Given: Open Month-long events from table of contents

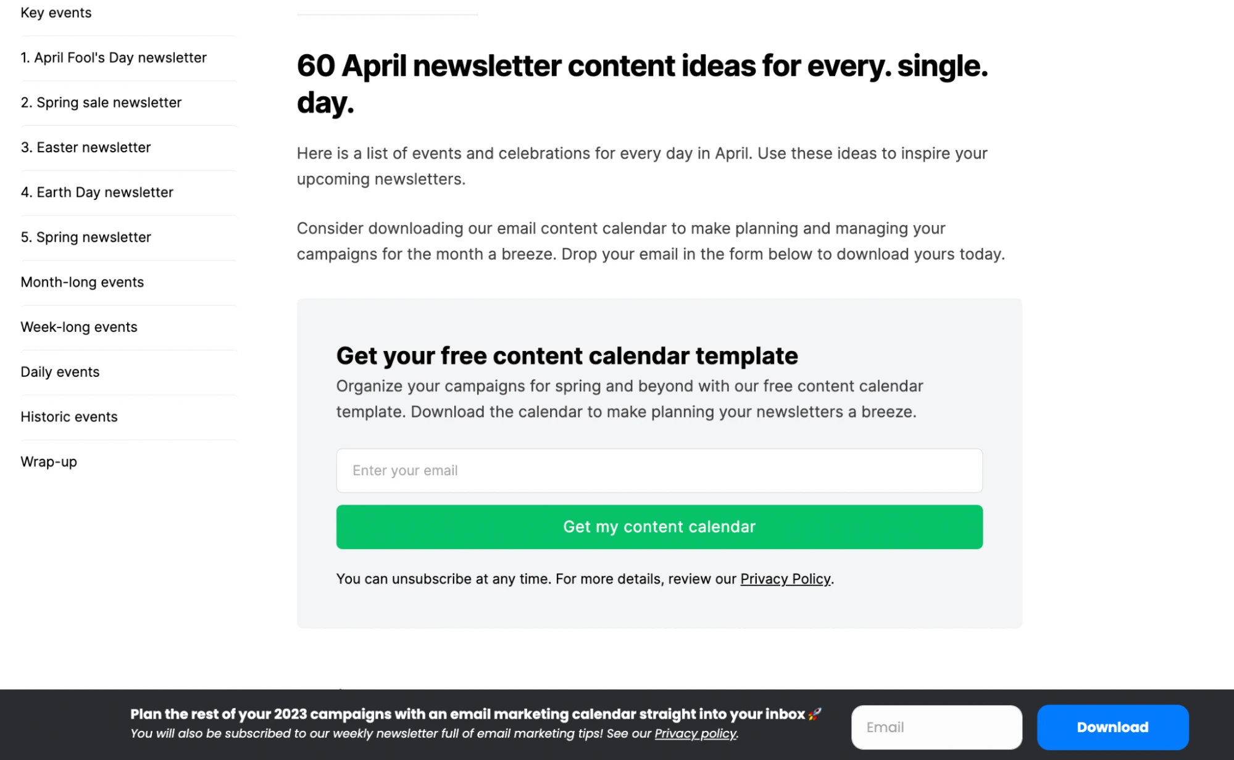Looking at the screenshot, I should (x=82, y=283).
